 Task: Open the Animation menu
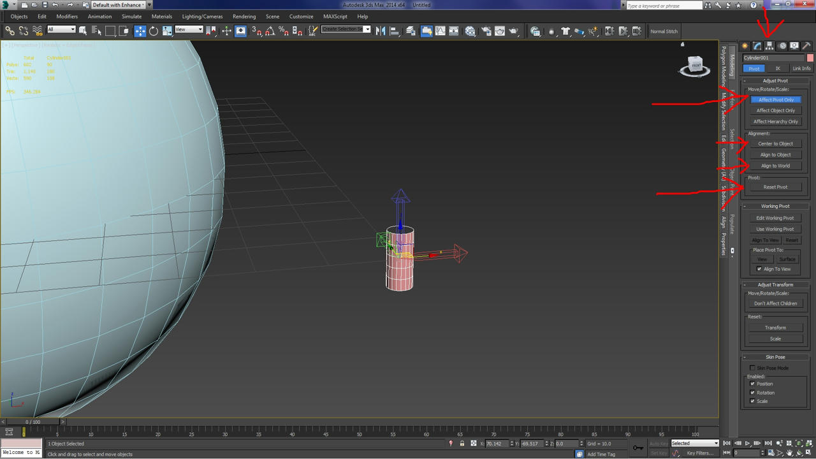click(x=99, y=17)
